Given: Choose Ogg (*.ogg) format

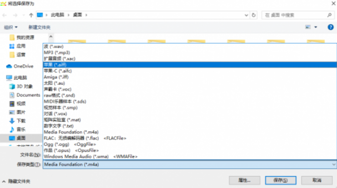Looking at the screenshot, I should click(190, 144).
